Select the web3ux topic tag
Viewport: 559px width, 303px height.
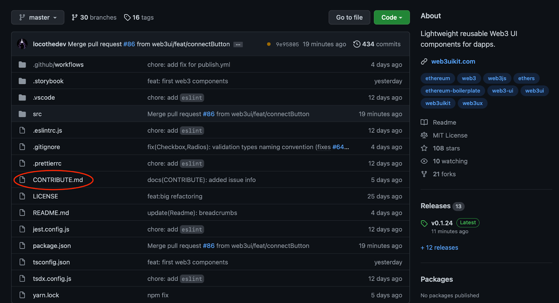click(x=473, y=103)
